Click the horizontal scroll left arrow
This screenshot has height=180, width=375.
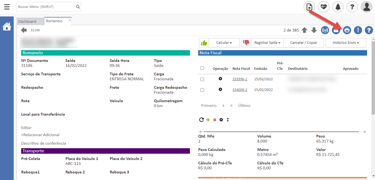201,132
